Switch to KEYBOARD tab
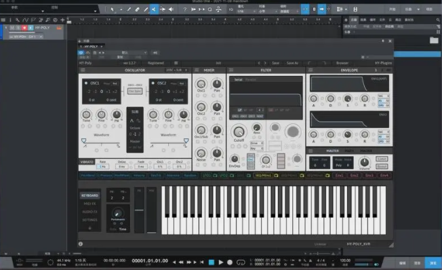This screenshot has width=442, height=270. point(89,195)
